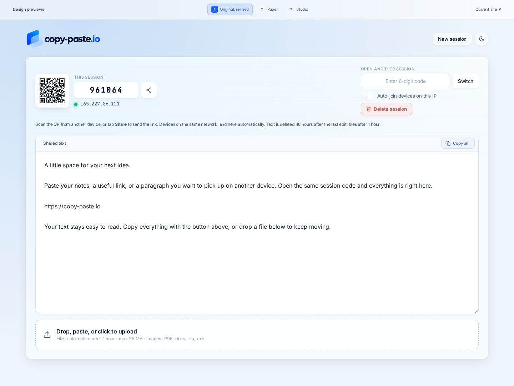Screen dimensions: 514x386
Task: Click the Design previews label
Action: coord(29,9)
